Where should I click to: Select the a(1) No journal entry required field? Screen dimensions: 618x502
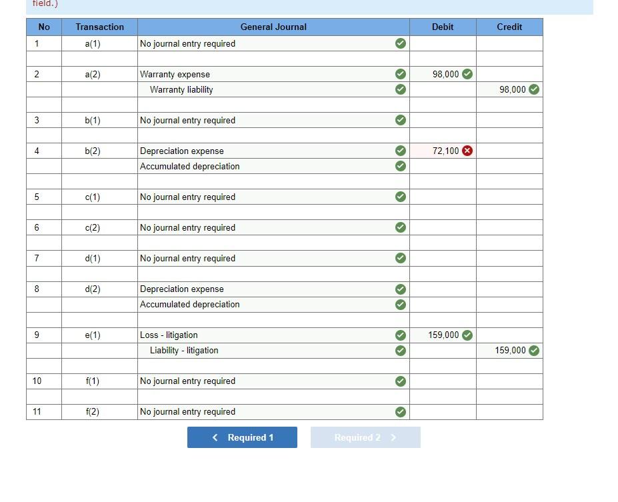click(x=273, y=43)
